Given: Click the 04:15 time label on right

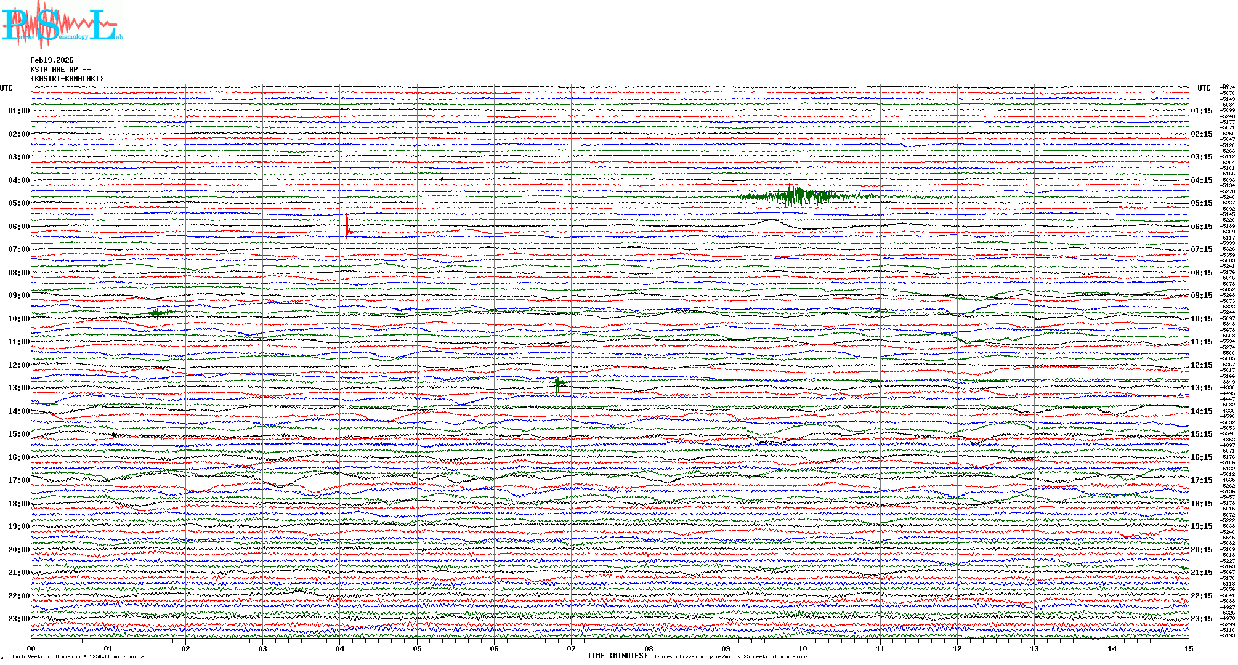Looking at the screenshot, I should [1201, 180].
